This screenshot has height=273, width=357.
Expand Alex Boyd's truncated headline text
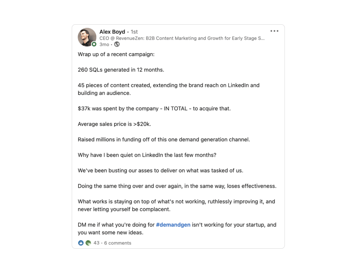click(x=263, y=38)
